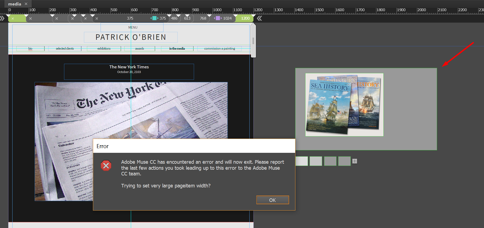Screen dimensions: 484x228
Task: Select the 486 breakpoint
Action: [174, 18]
